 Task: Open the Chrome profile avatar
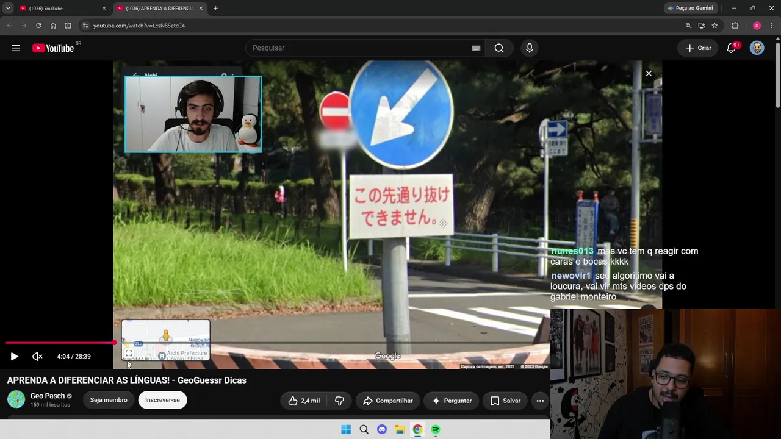pyautogui.click(x=757, y=26)
